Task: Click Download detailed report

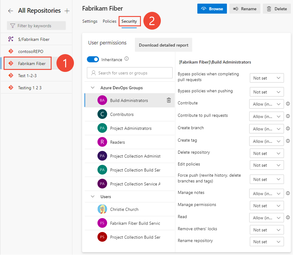Action: [x=163, y=44]
